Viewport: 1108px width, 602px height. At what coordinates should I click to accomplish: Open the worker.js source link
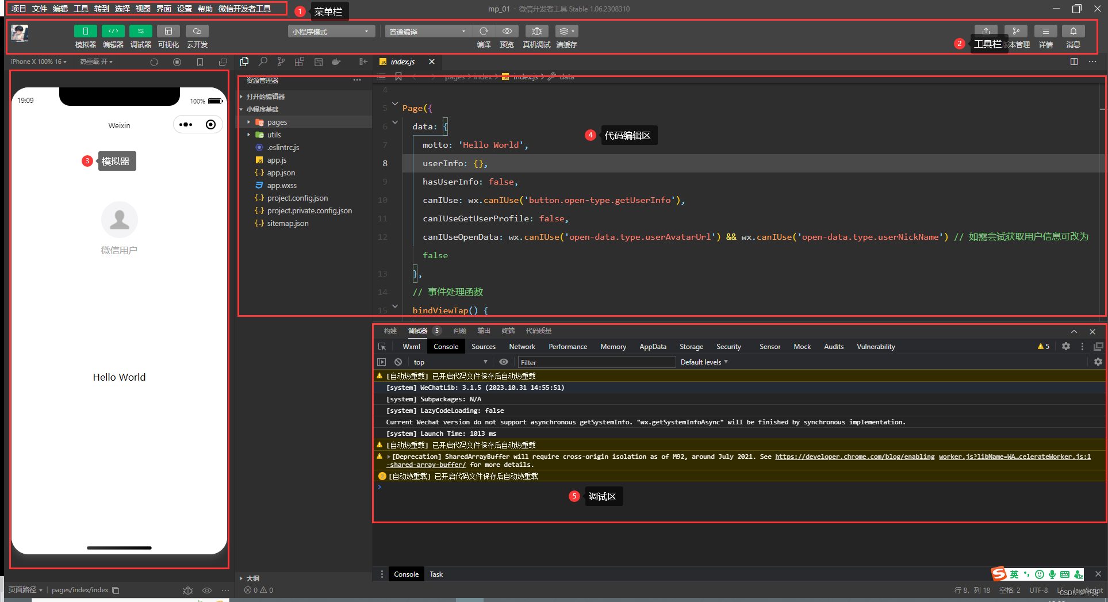click(x=1014, y=457)
